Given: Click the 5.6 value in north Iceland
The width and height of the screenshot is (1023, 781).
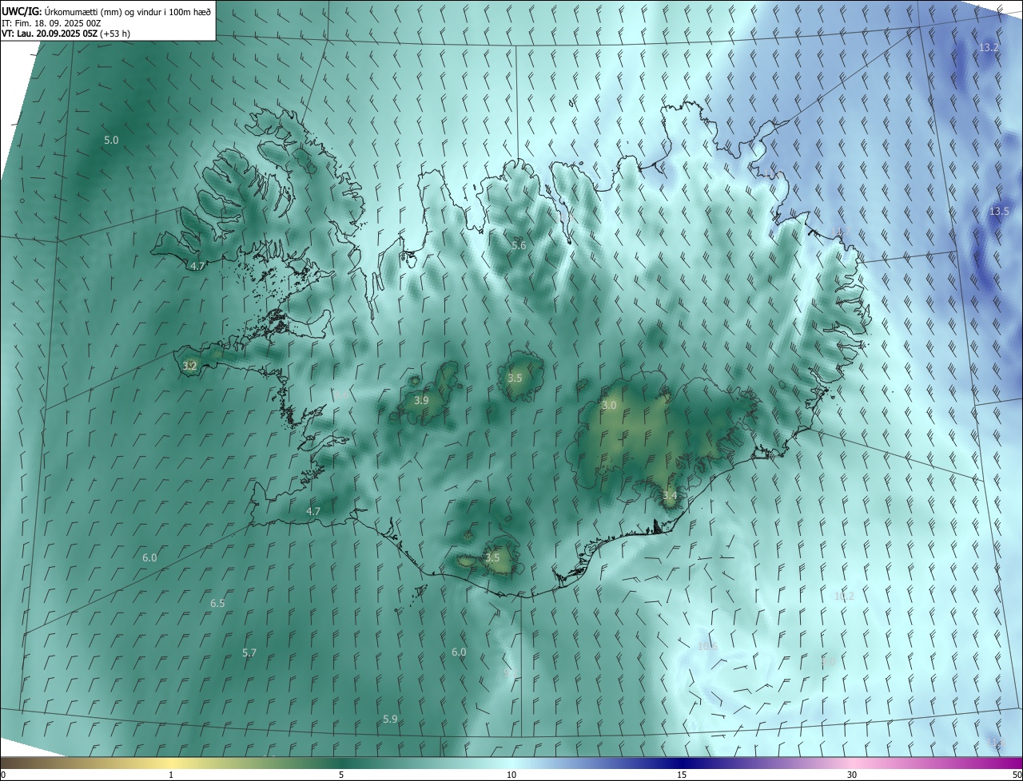Looking at the screenshot, I should pyautogui.click(x=519, y=245).
